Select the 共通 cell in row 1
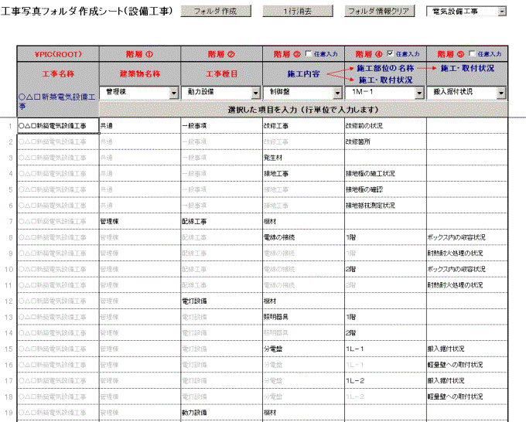The width and height of the screenshot is (526, 422). (x=140, y=126)
